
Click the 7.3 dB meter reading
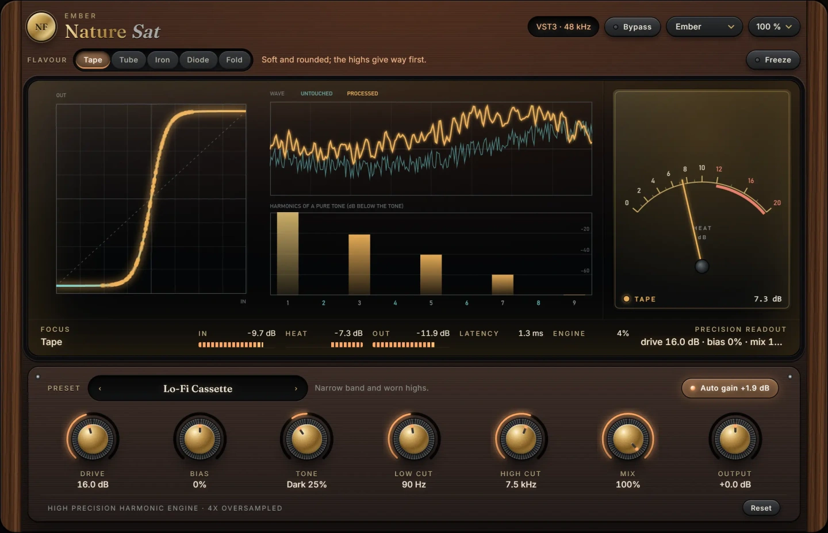click(768, 299)
